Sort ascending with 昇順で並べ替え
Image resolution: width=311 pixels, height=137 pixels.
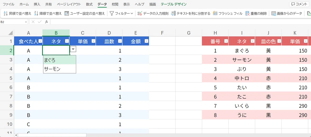tap(18, 13)
